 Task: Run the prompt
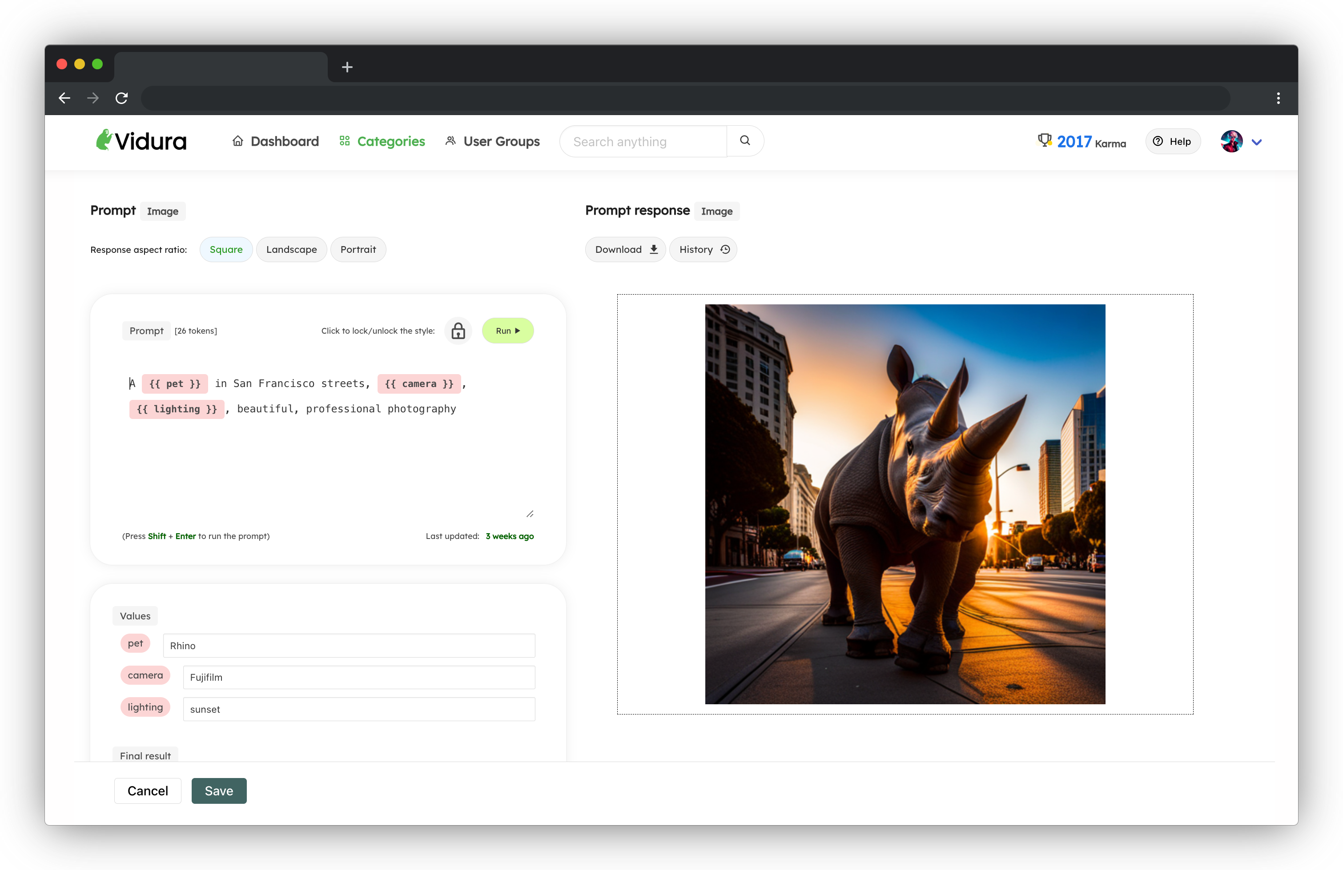(x=507, y=331)
